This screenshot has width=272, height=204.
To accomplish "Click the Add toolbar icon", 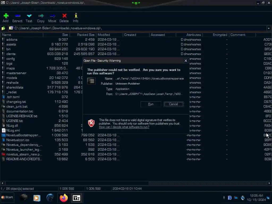I will point(6,18).
